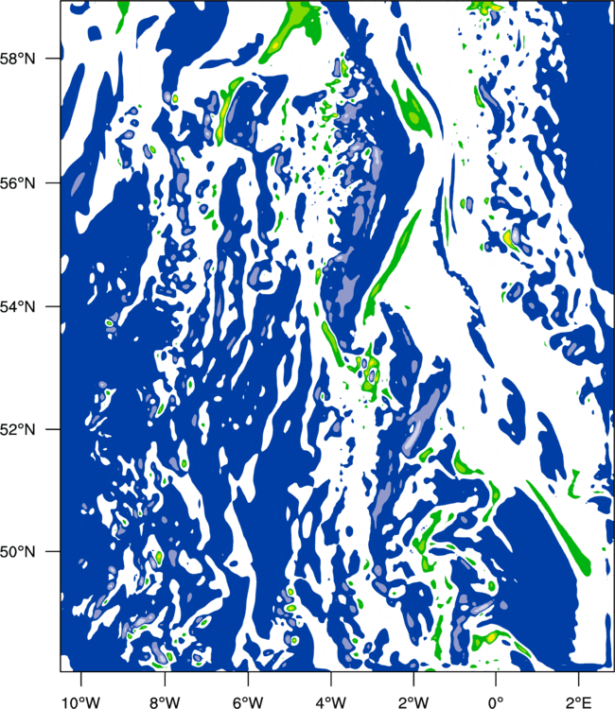Click the 2°E longitude label
Viewport: 615px width, 709px height.
pos(579,701)
